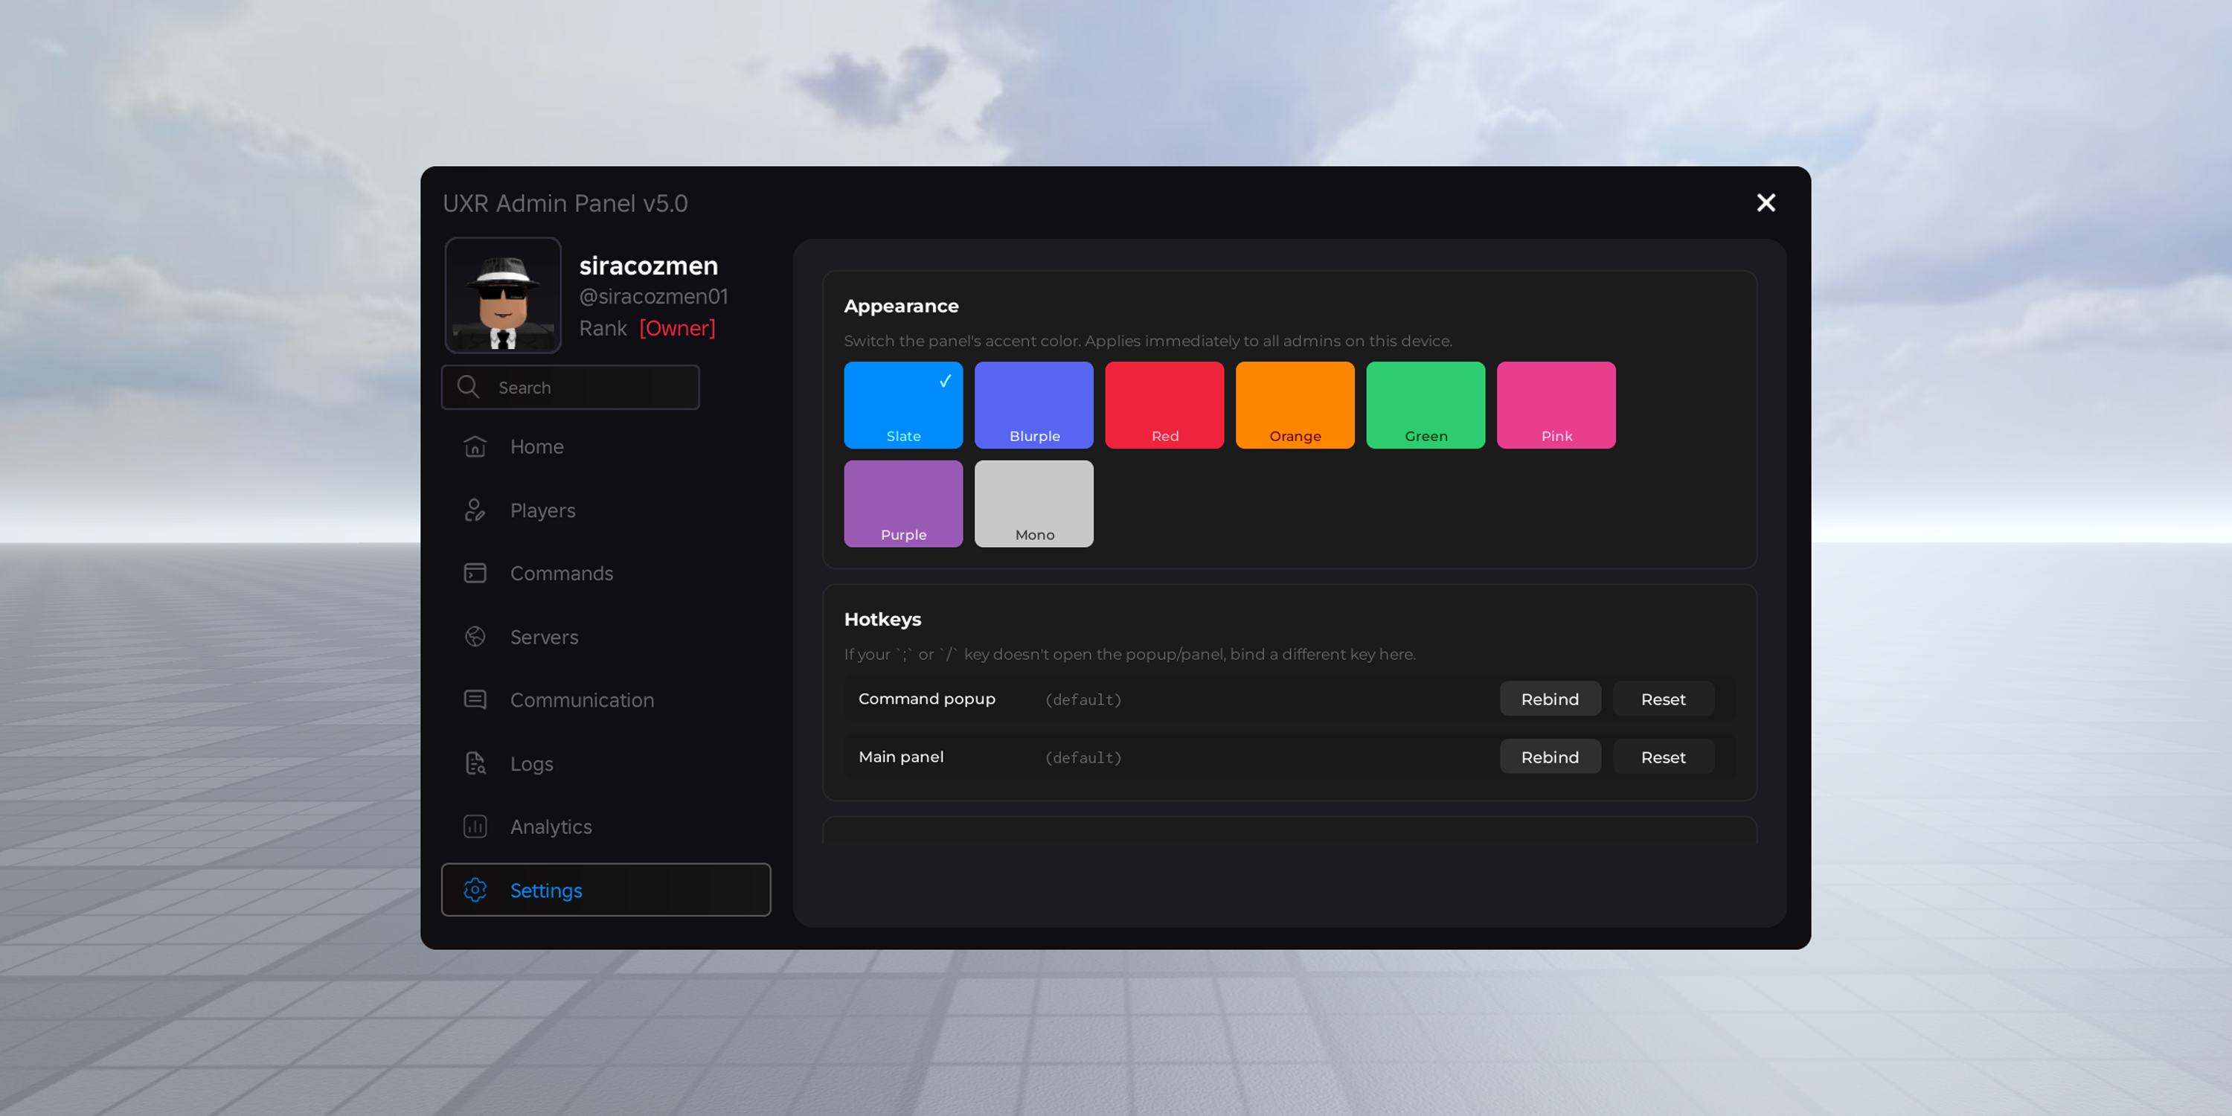Rebind the Command popup hotkey
The image size is (2232, 1116).
pyautogui.click(x=1549, y=699)
